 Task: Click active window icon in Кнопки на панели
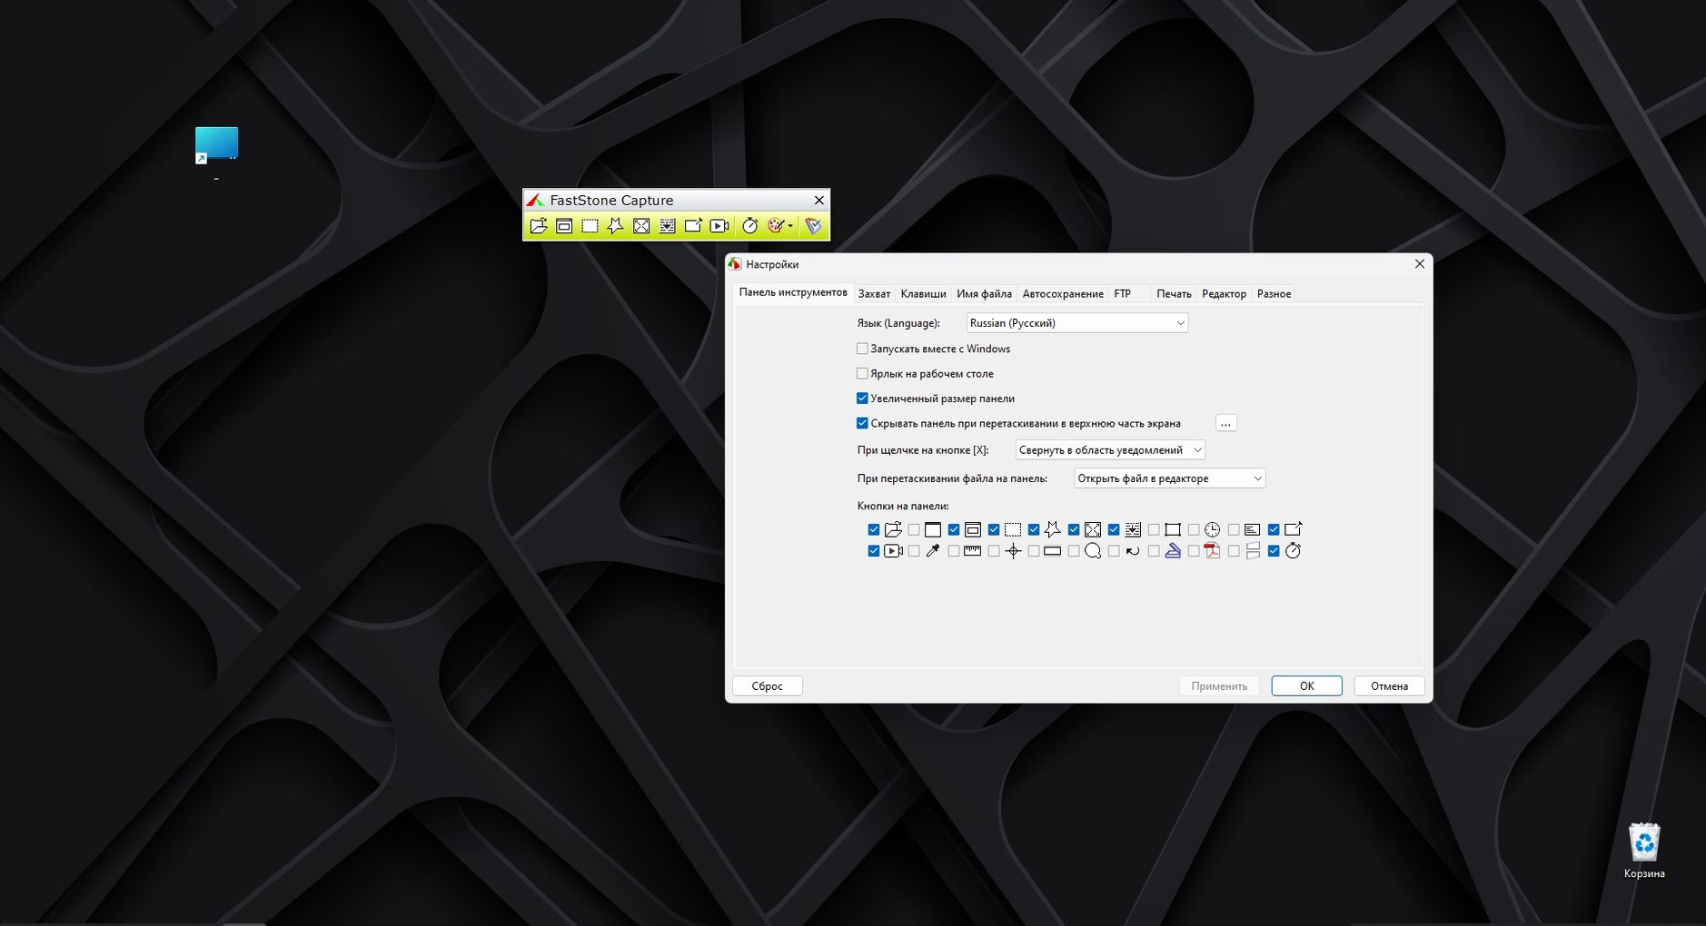point(933,530)
